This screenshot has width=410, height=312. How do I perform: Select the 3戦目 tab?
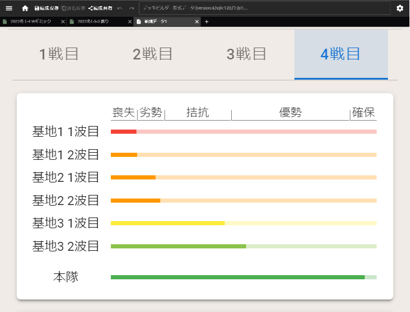[247, 54]
